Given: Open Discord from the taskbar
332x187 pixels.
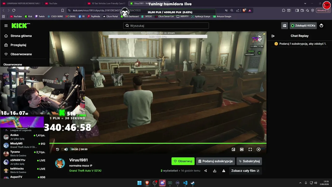Looking at the screenshot, I should point(162,183).
